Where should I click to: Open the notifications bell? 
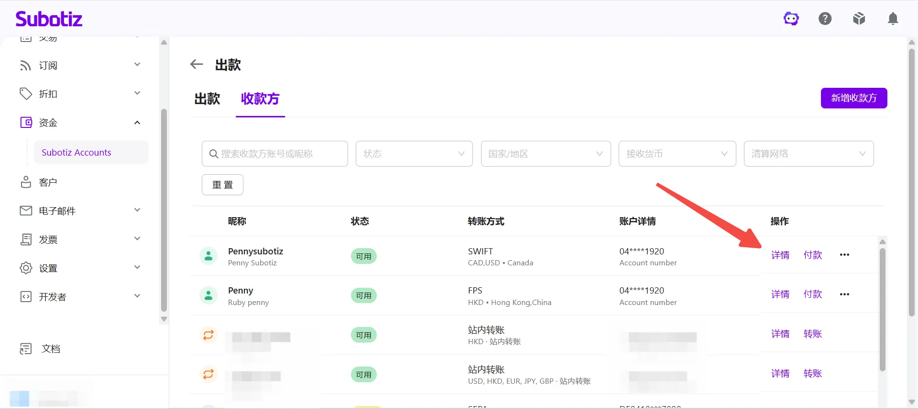click(x=893, y=19)
